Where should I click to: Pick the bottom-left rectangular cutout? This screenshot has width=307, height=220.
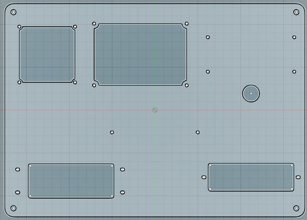coord(71,181)
